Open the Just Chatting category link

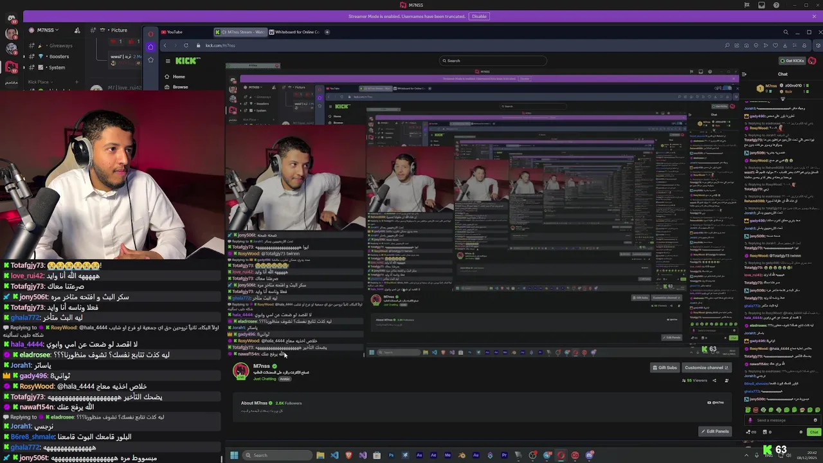[264, 379]
